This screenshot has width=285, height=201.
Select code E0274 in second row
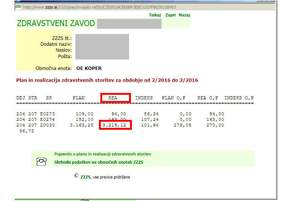tap(48, 120)
